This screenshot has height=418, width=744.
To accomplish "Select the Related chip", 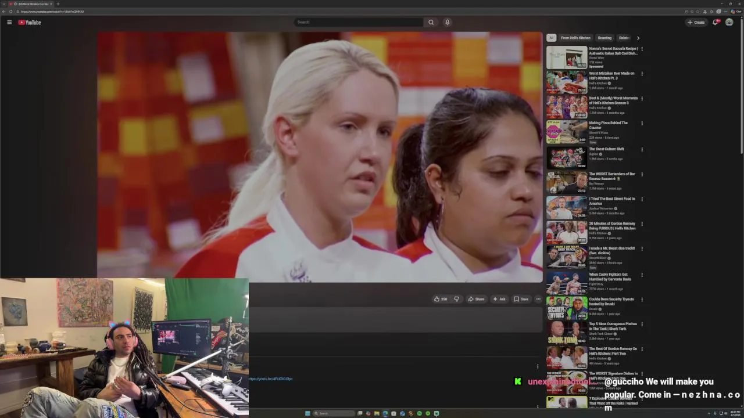I will click(x=624, y=38).
